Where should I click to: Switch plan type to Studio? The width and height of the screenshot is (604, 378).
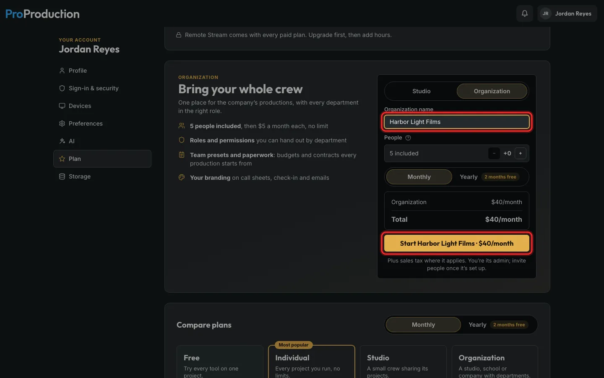(421, 91)
